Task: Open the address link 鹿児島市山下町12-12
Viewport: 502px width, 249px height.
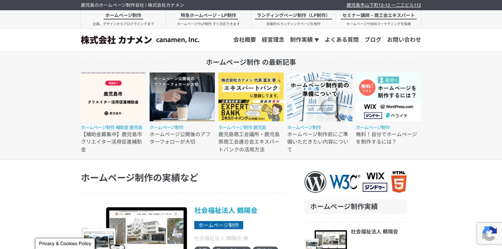Action: 384,5
